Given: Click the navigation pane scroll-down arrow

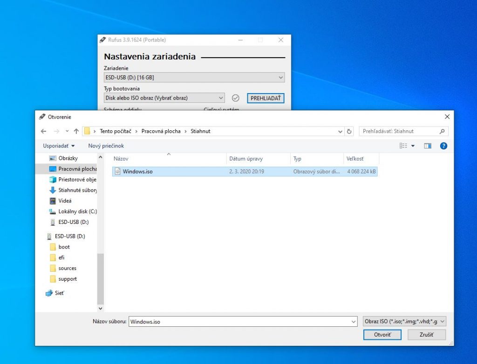Looking at the screenshot, I should coord(101,308).
